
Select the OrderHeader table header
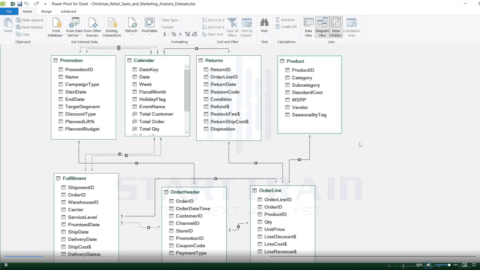pos(194,192)
